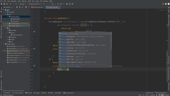
Task: Select StringJoiner completion suggestion
Action: [x=85, y=48]
